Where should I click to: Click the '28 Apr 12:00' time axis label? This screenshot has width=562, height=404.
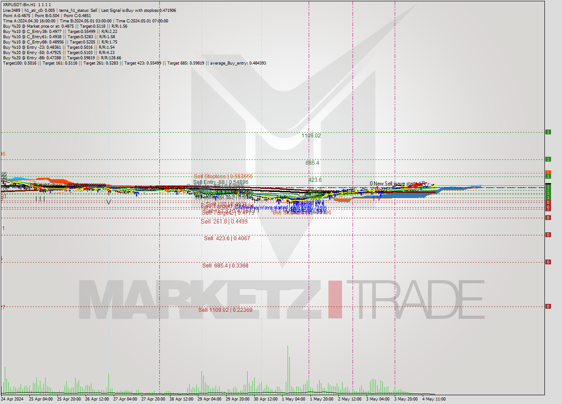(181, 399)
